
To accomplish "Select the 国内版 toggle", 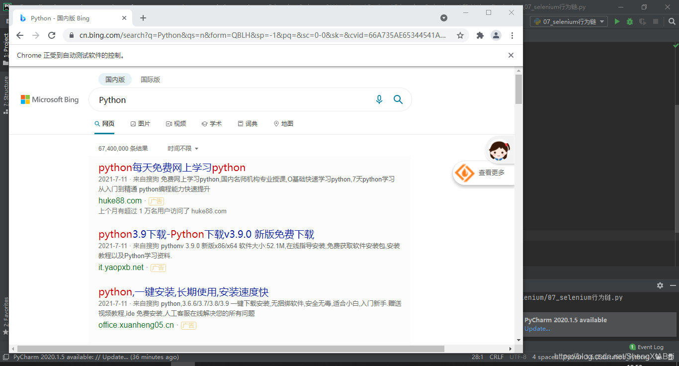I will pyautogui.click(x=115, y=80).
